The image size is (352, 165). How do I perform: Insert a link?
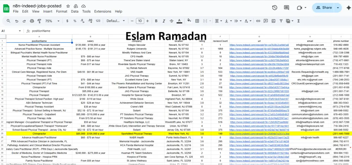[x=258, y=21]
